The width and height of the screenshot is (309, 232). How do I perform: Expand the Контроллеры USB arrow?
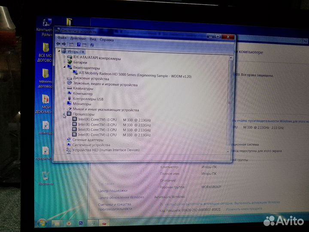(64, 98)
